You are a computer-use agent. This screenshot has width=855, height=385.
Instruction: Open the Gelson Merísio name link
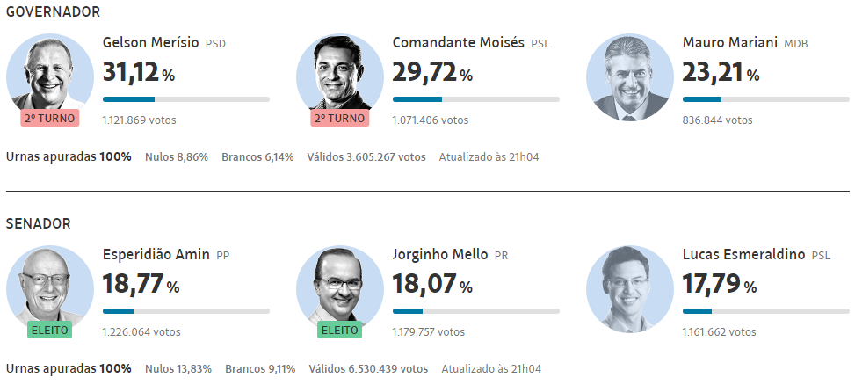[150, 42]
